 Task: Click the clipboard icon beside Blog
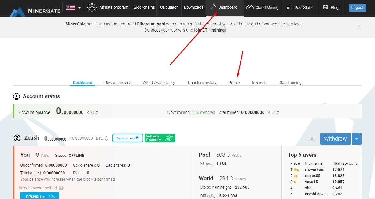(x=325, y=7)
